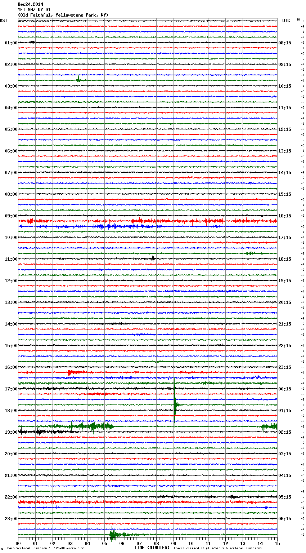Click the 00 minute axis tick label
306x553 pixels.
[x=18, y=543]
